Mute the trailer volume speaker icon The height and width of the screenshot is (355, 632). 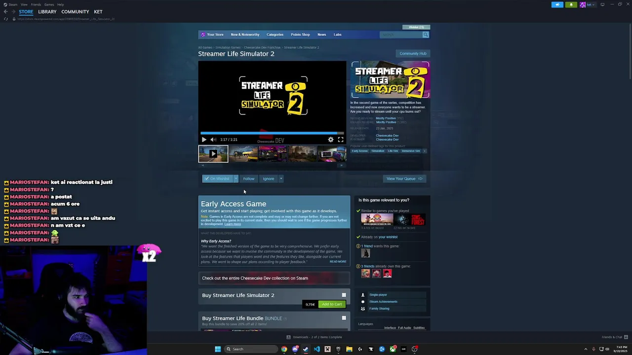(x=213, y=140)
